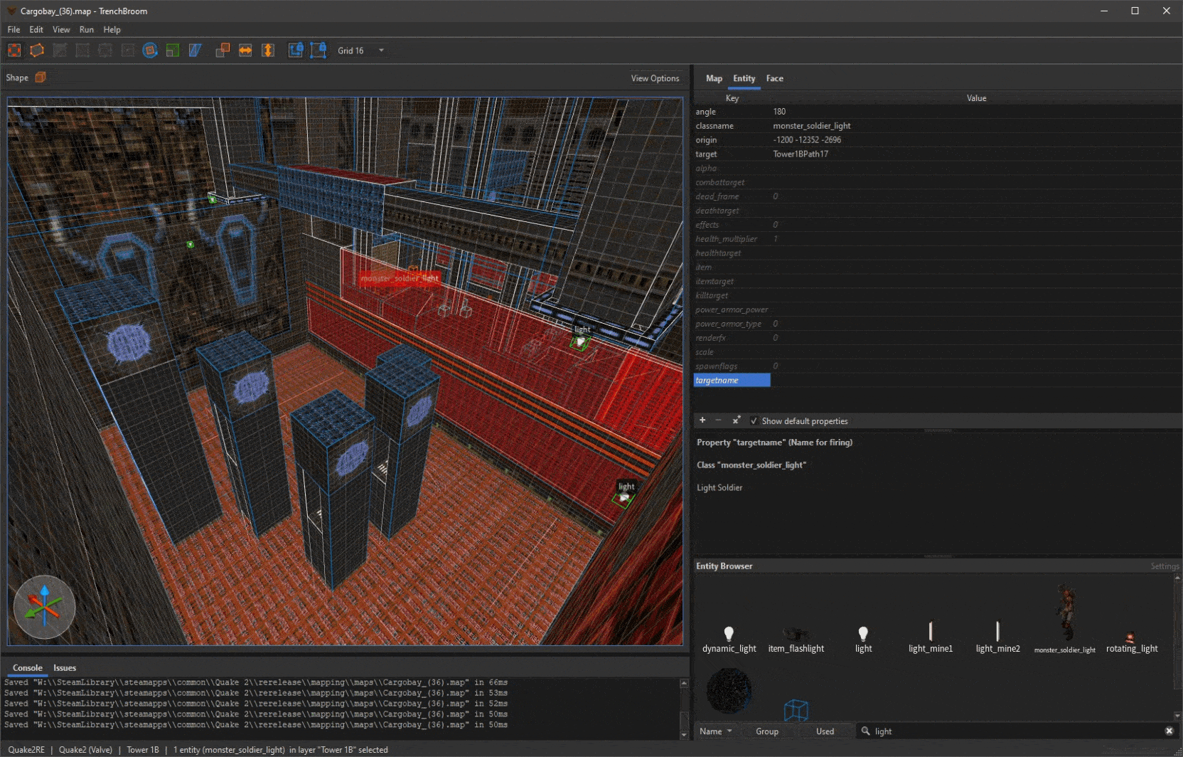
Task: Select monster_soldier_light entity thumbnail
Action: pyautogui.click(x=1065, y=619)
